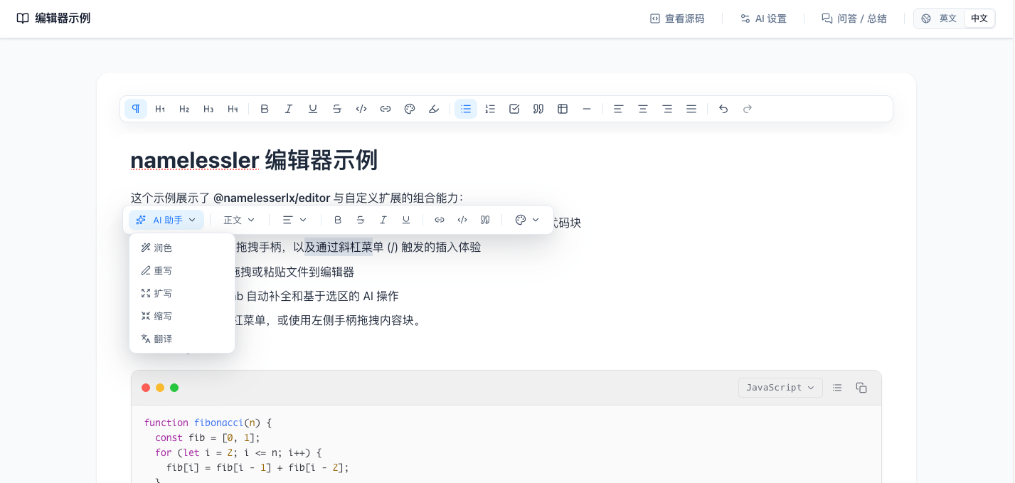Viewport: 1015px width, 483px height.
Task: Open 问答 / 总结 panel
Action: (854, 18)
